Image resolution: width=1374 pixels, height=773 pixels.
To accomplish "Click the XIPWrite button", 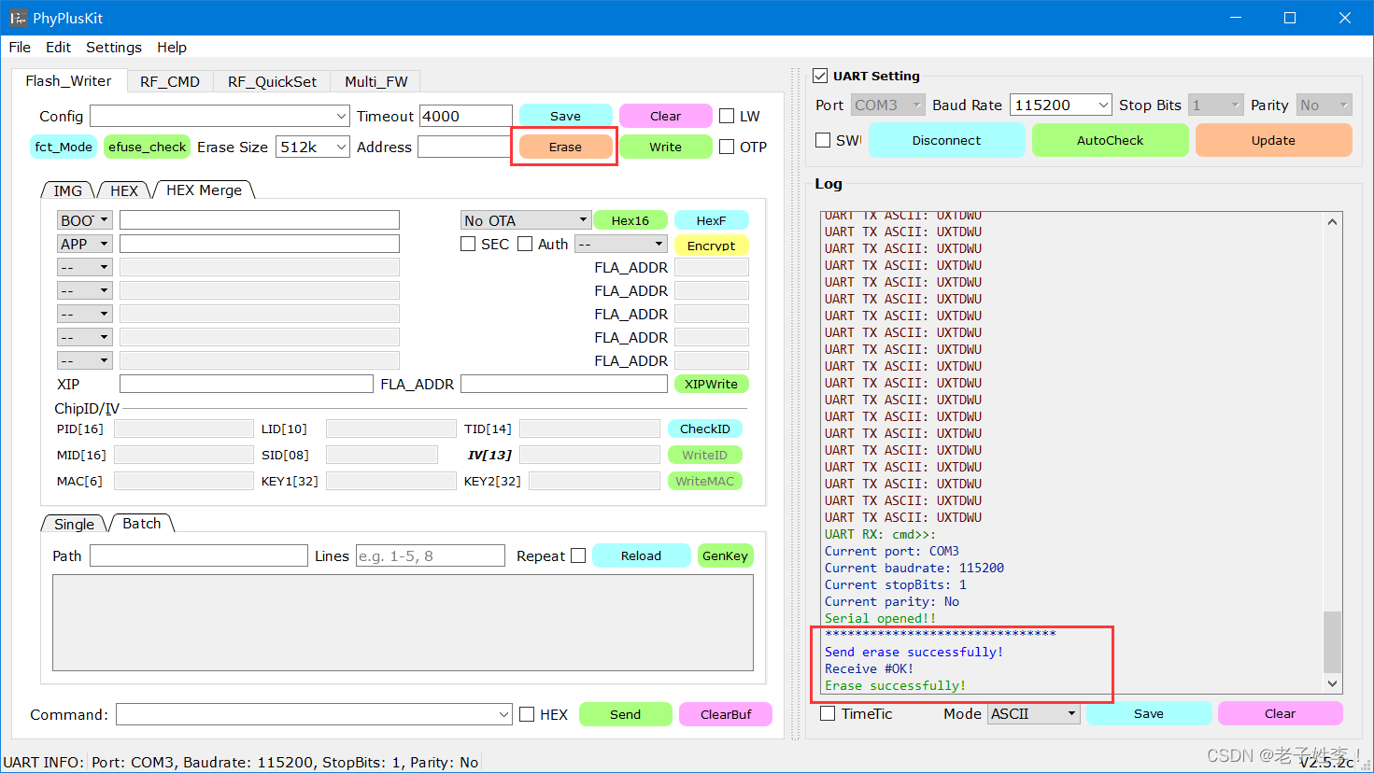I will (x=711, y=384).
